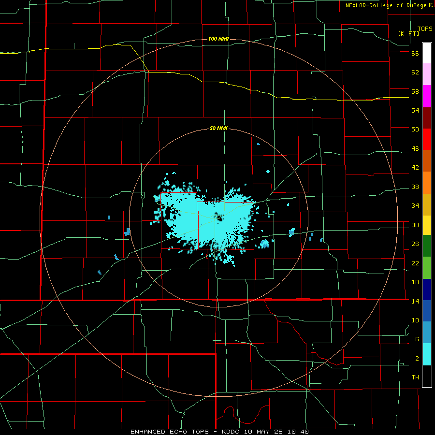
Task: Select the 62 value on the legend
Action: coord(415,72)
